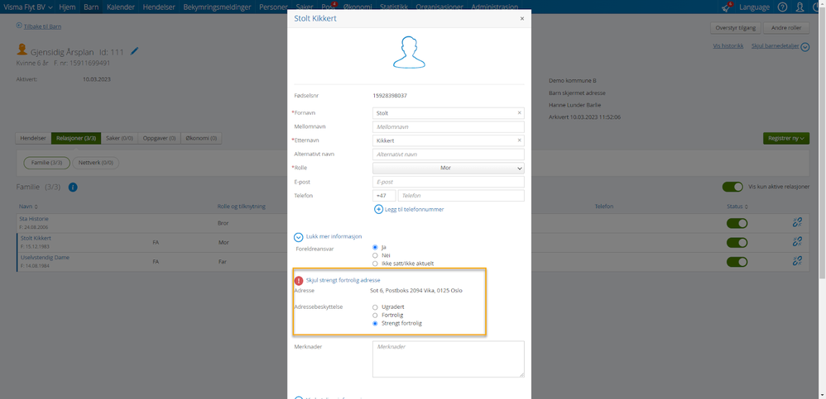This screenshot has height=399, width=826.
Task: Open Sta Historie relation link
Action: [34, 219]
